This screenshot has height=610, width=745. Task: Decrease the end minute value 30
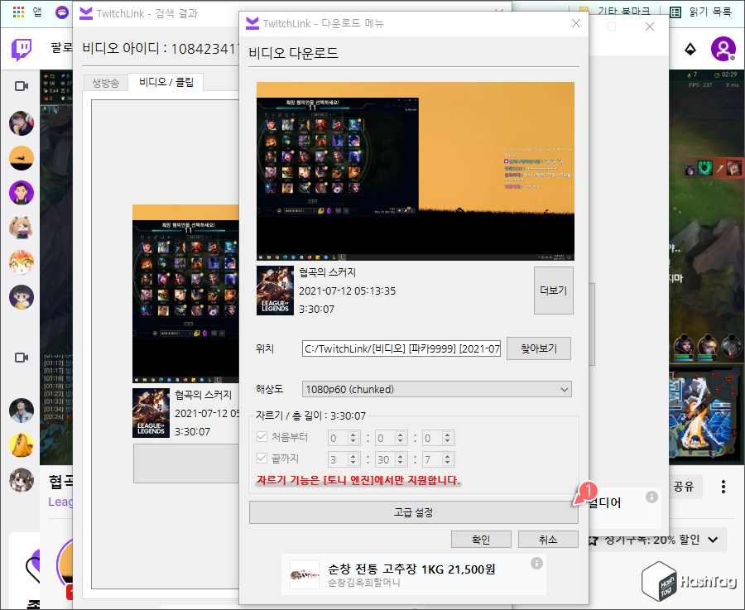coord(400,463)
